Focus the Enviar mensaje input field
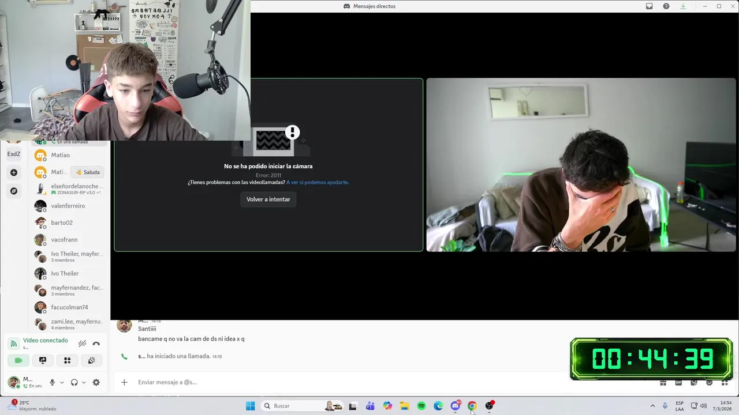 [346, 382]
